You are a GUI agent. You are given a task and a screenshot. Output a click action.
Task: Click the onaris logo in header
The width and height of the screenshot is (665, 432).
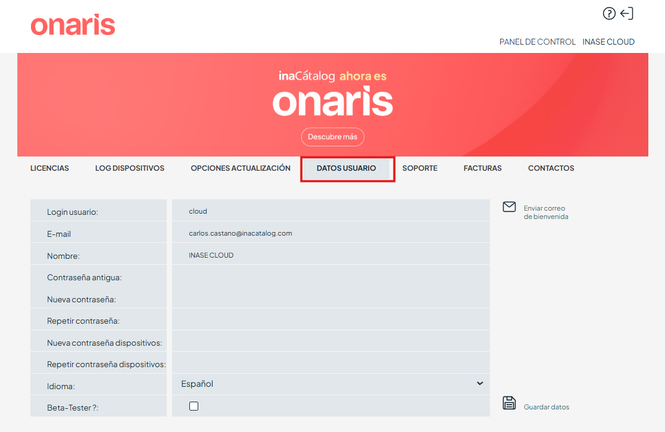(73, 24)
